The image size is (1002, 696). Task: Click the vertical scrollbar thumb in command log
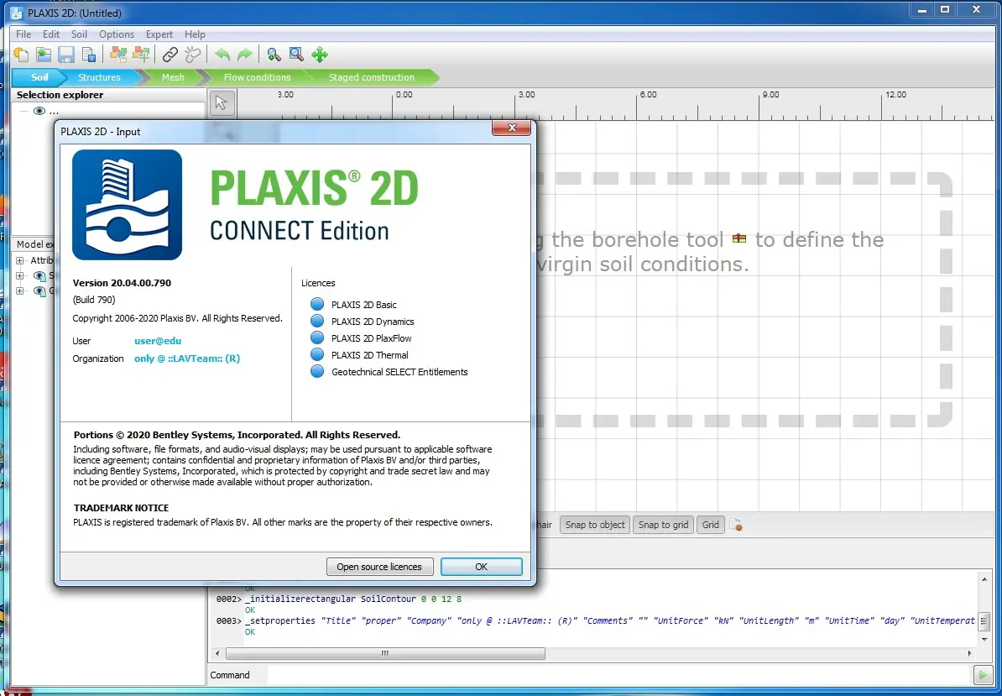click(x=984, y=620)
